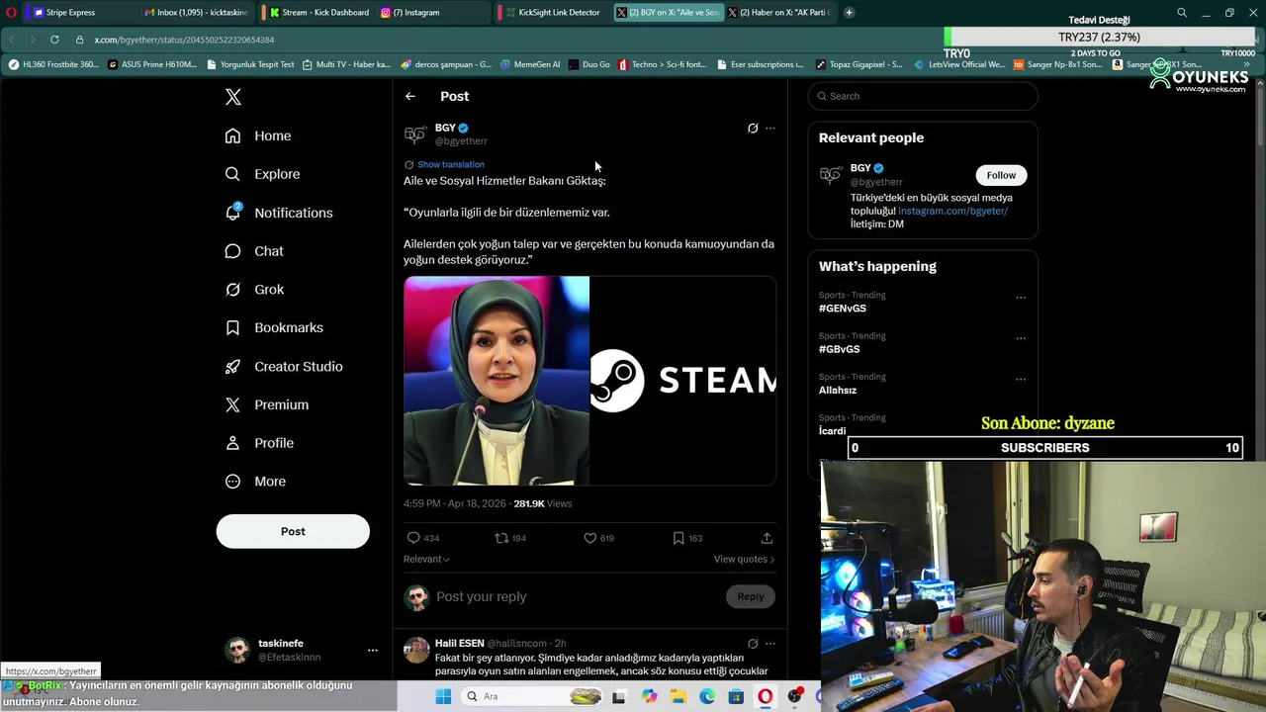Open the Premium page

click(x=266, y=404)
